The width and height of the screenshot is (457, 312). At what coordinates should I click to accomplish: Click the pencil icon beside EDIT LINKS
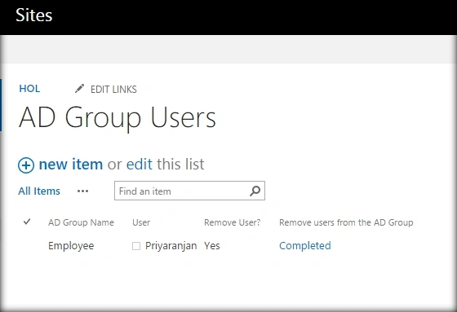click(79, 89)
